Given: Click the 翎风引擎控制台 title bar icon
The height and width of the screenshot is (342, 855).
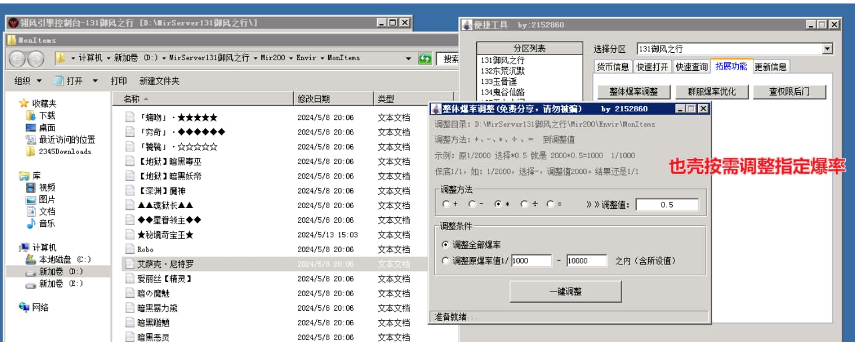Looking at the screenshot, I should pyautogui.click(x=13, y=23).
